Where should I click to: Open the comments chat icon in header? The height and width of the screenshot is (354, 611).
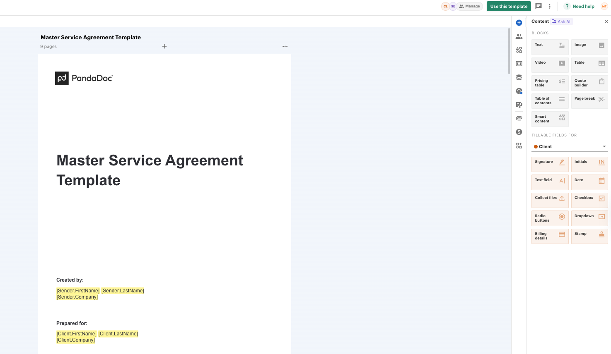(539, 6)
